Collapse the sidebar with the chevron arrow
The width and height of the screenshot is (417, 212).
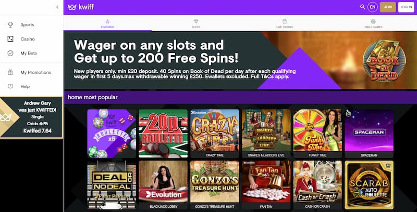pyautogui.click(x=57, y=7)
